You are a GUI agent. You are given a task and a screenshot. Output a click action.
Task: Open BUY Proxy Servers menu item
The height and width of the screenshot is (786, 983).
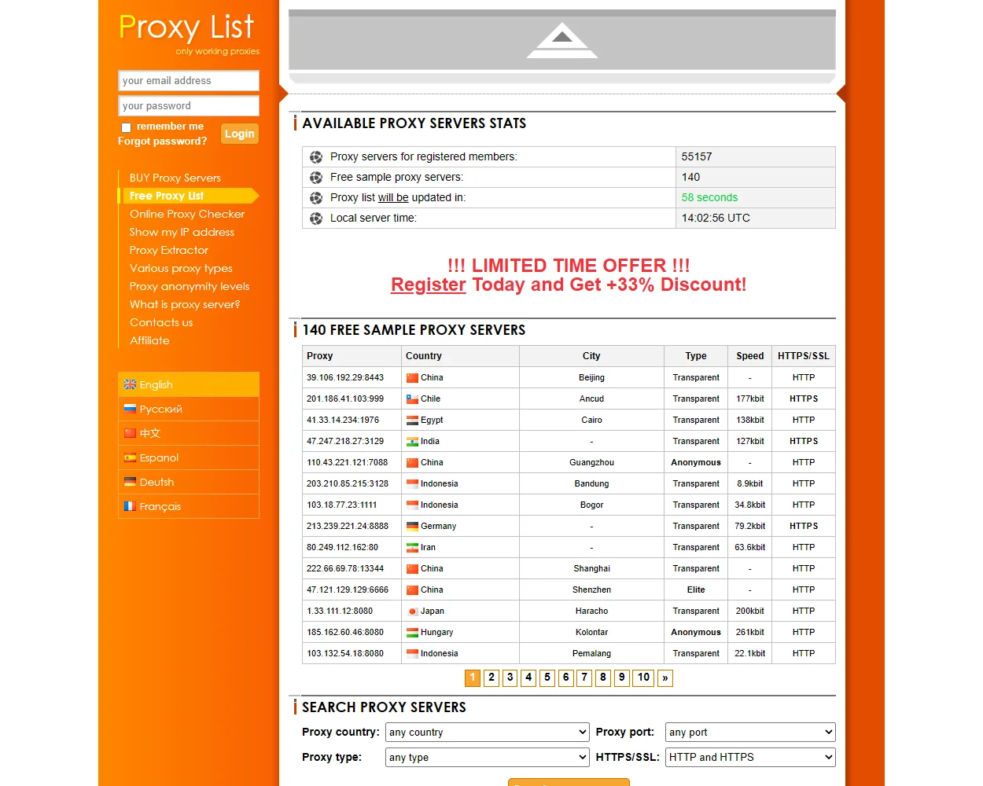coord(175,178)
